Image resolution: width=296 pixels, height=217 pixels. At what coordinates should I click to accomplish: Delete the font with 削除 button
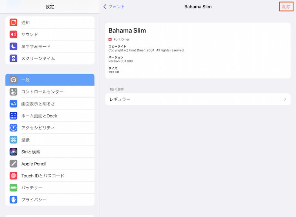pyautogui.click(x=286, y=7)
